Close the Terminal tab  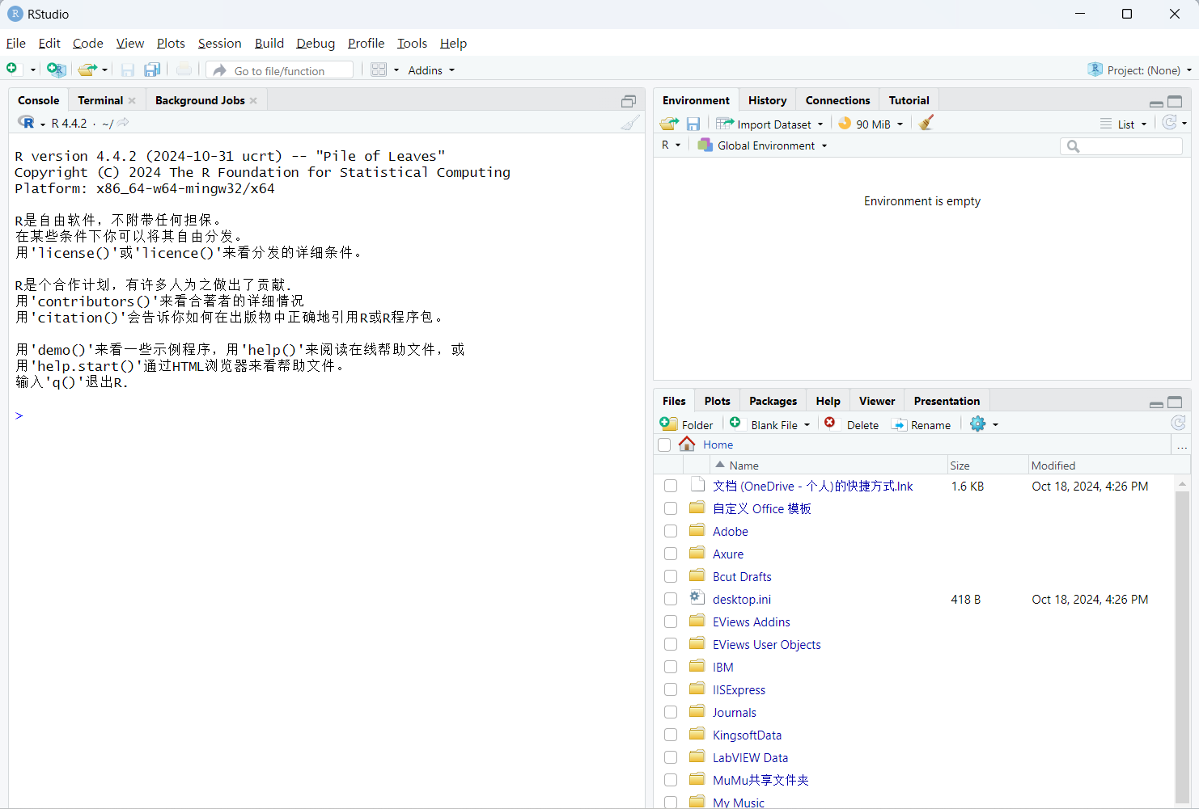tap(132, 100)
